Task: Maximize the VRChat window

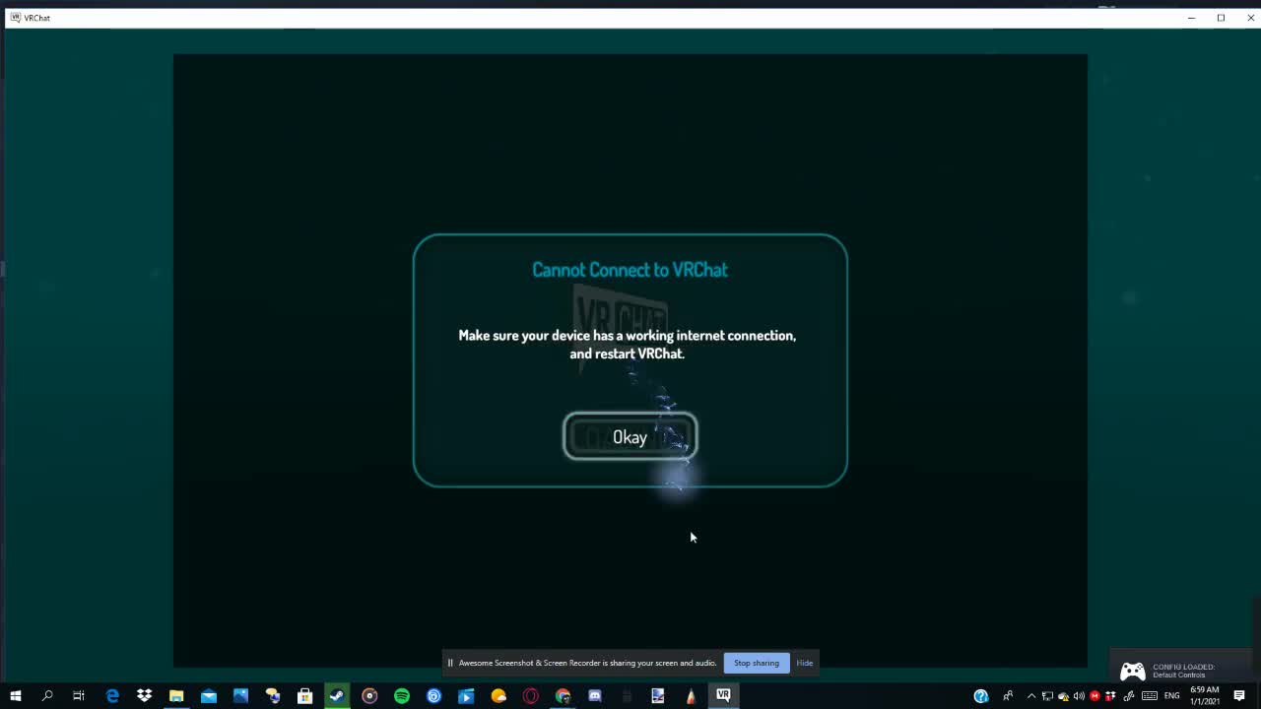Action: [x=1221, y=18]
